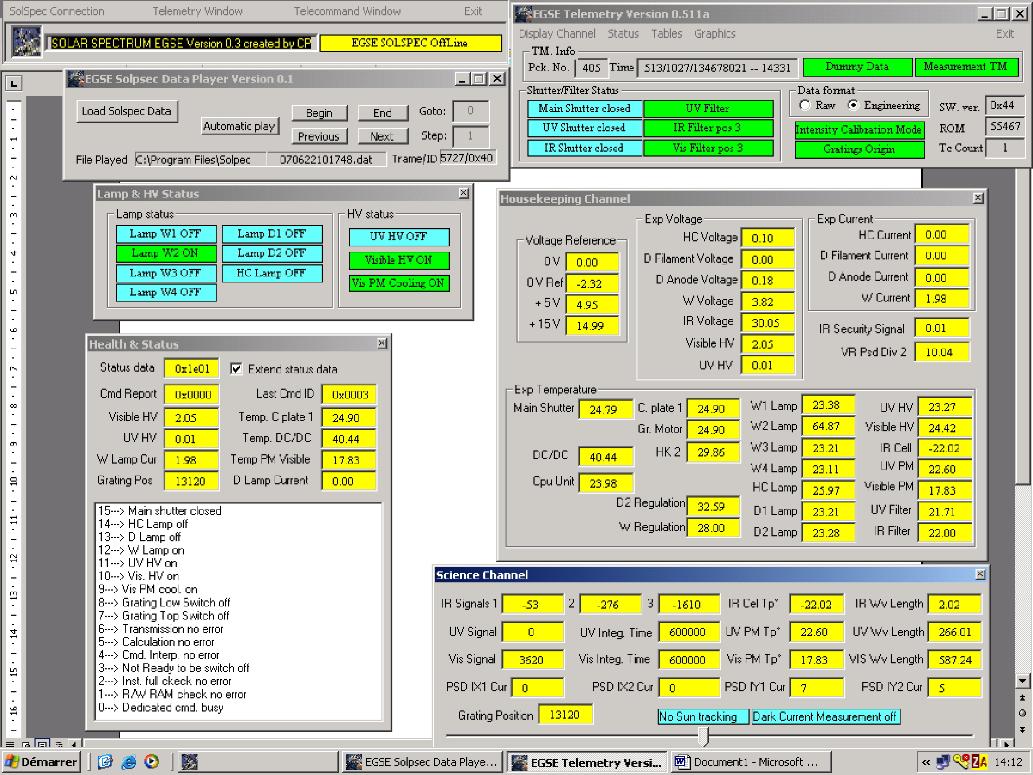Click Word's Previous Page double-arrow icon

click(x=1022, y=698)
